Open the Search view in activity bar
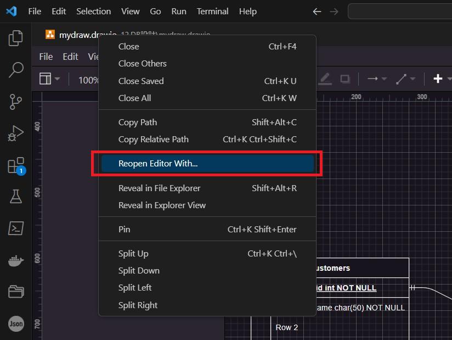The image size is (452, 340). [16, 70]
